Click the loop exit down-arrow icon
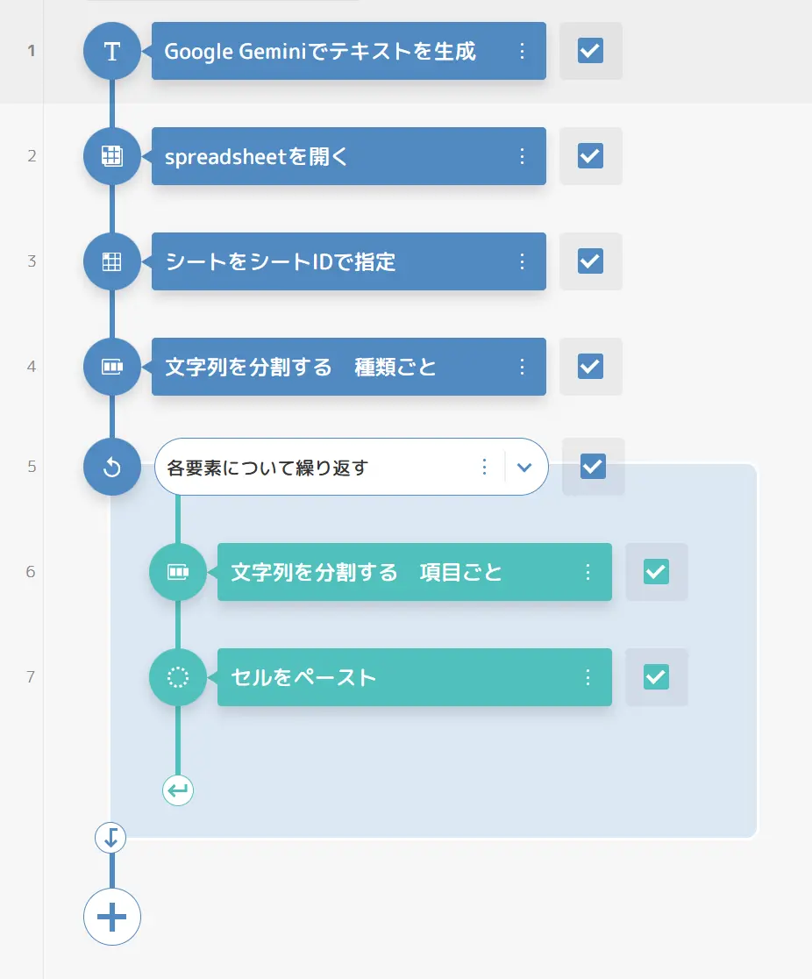 point(110,838)
